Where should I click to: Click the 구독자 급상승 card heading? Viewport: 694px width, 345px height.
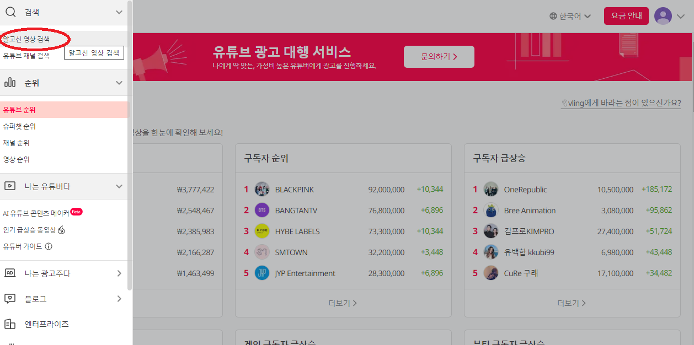point(499,158)
